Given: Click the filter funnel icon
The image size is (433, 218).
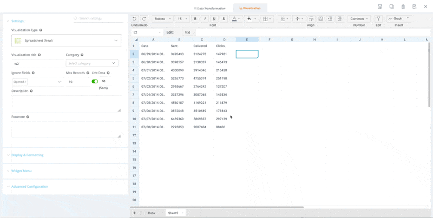Looking at the screenshot, I should point(378,19).
